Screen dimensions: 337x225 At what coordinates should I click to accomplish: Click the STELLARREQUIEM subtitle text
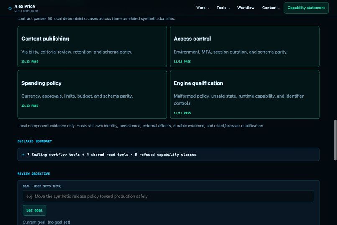pyautogui.click(x=26, y=11)
